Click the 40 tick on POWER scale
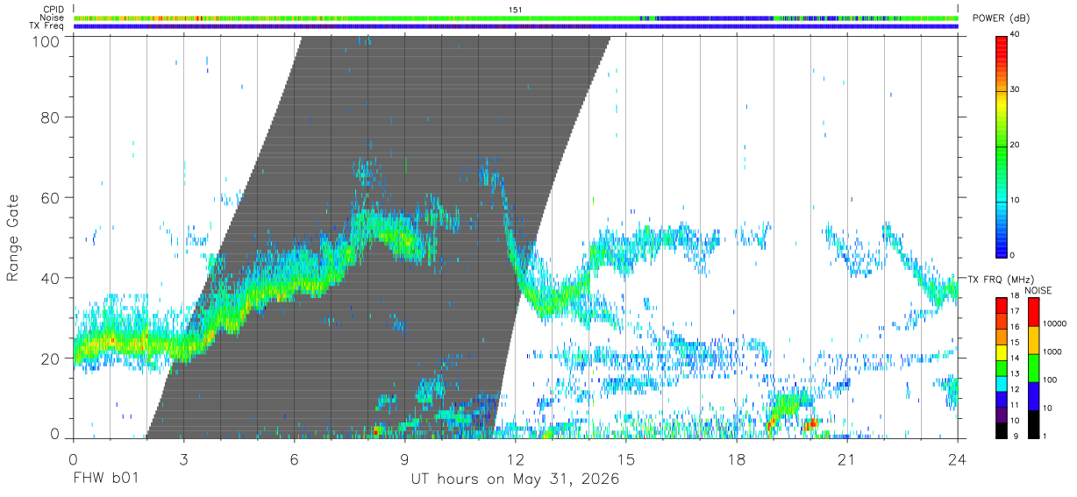 point(1015,35)
